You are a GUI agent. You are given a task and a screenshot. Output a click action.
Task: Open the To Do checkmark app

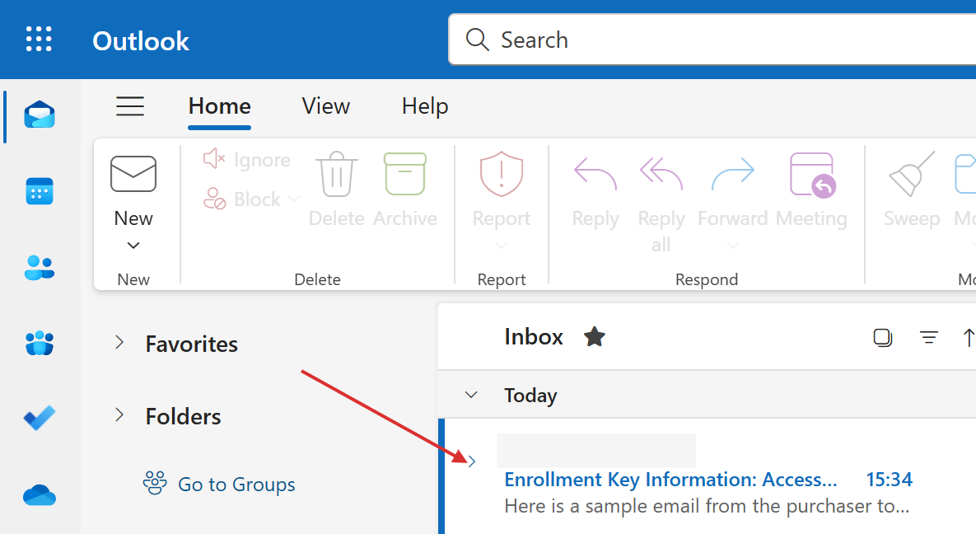[40, 418]
